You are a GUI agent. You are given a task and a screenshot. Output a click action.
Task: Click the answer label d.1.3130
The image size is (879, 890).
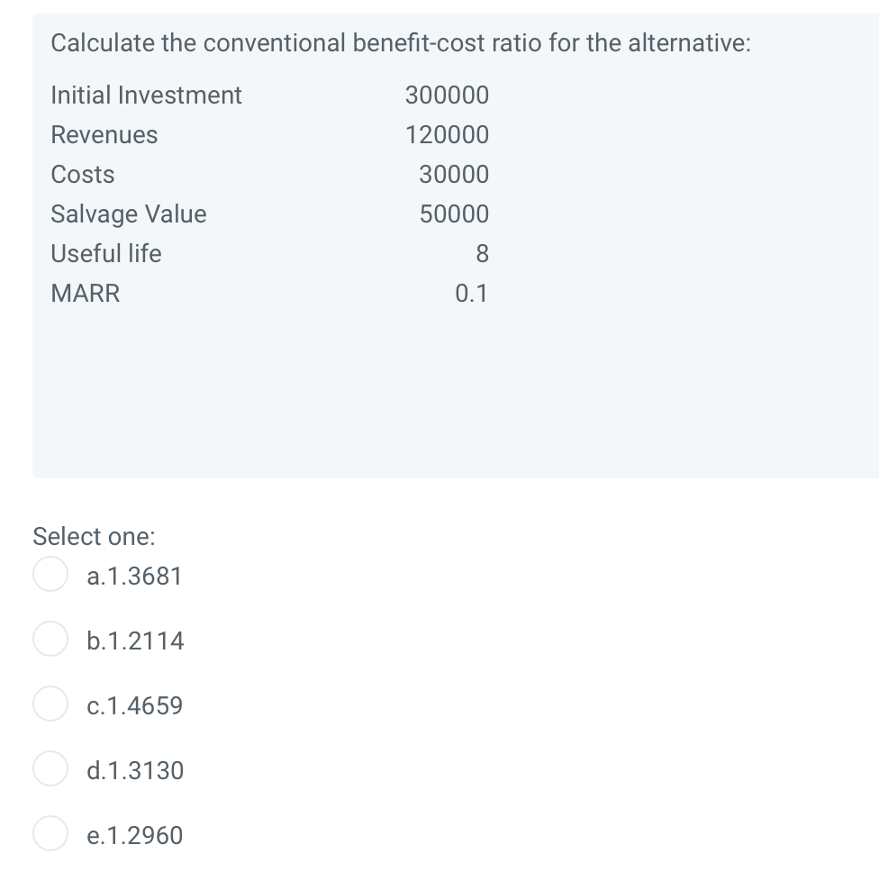pyautogui.click(x=135, y=771)
